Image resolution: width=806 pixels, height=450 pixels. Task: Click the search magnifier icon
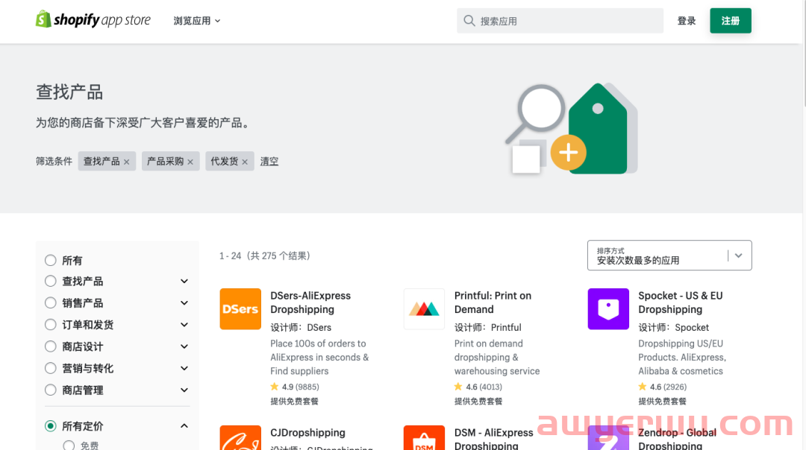click(469, 21)
